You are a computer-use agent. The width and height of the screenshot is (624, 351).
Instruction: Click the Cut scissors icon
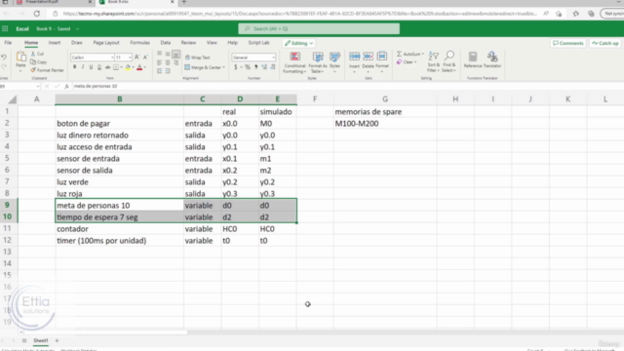point(33,54)
